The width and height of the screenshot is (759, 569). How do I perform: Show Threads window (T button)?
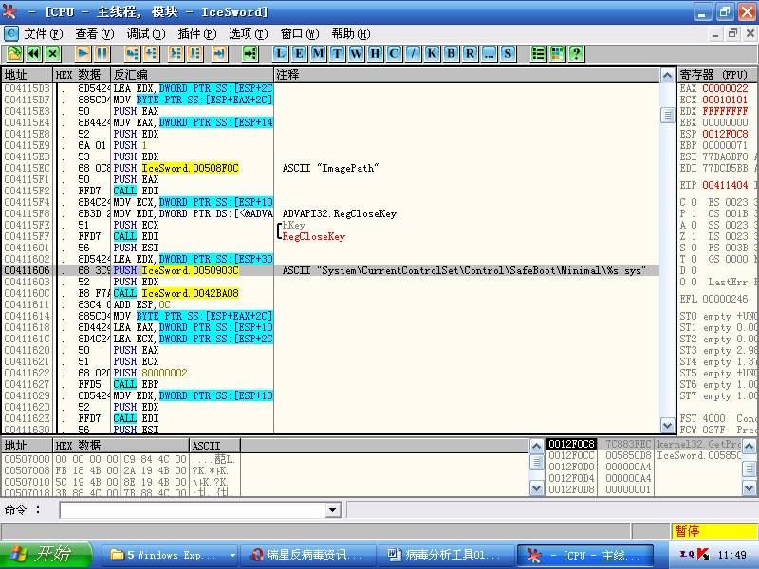pos(337,53)
